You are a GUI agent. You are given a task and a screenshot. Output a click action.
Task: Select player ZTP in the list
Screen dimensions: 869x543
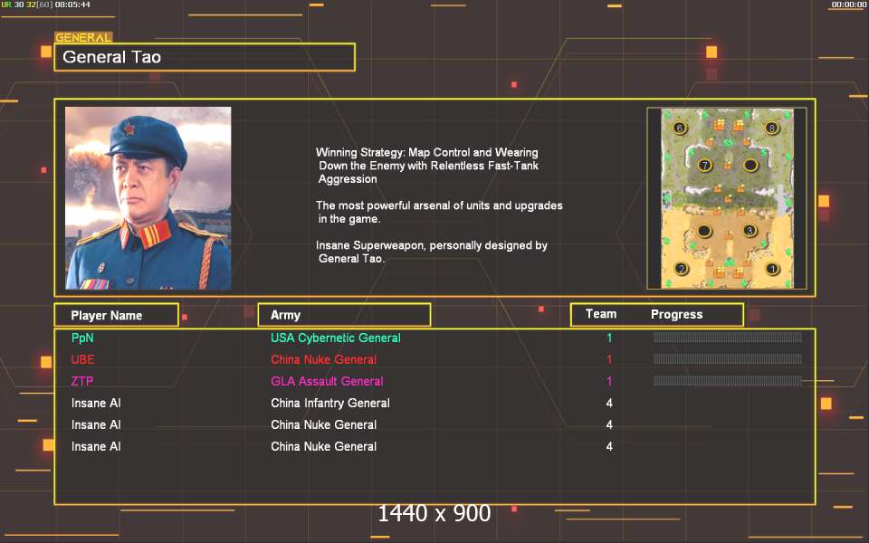82,381
